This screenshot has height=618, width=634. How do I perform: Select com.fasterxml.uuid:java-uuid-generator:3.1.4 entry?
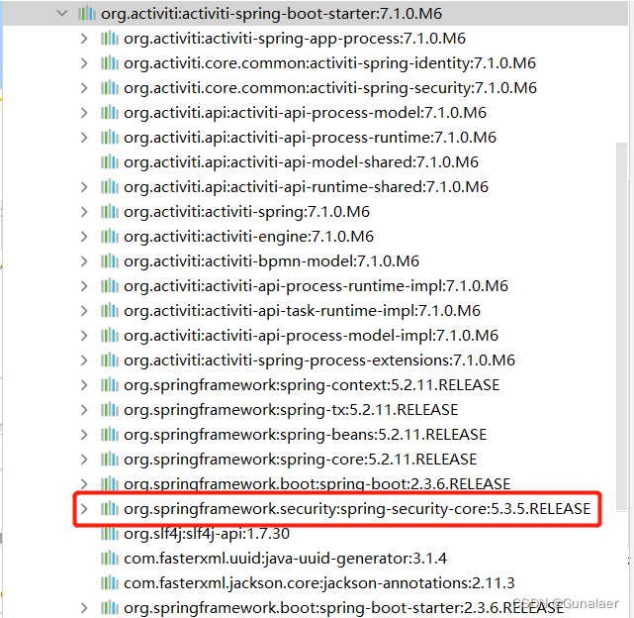(x=285, y=559)
